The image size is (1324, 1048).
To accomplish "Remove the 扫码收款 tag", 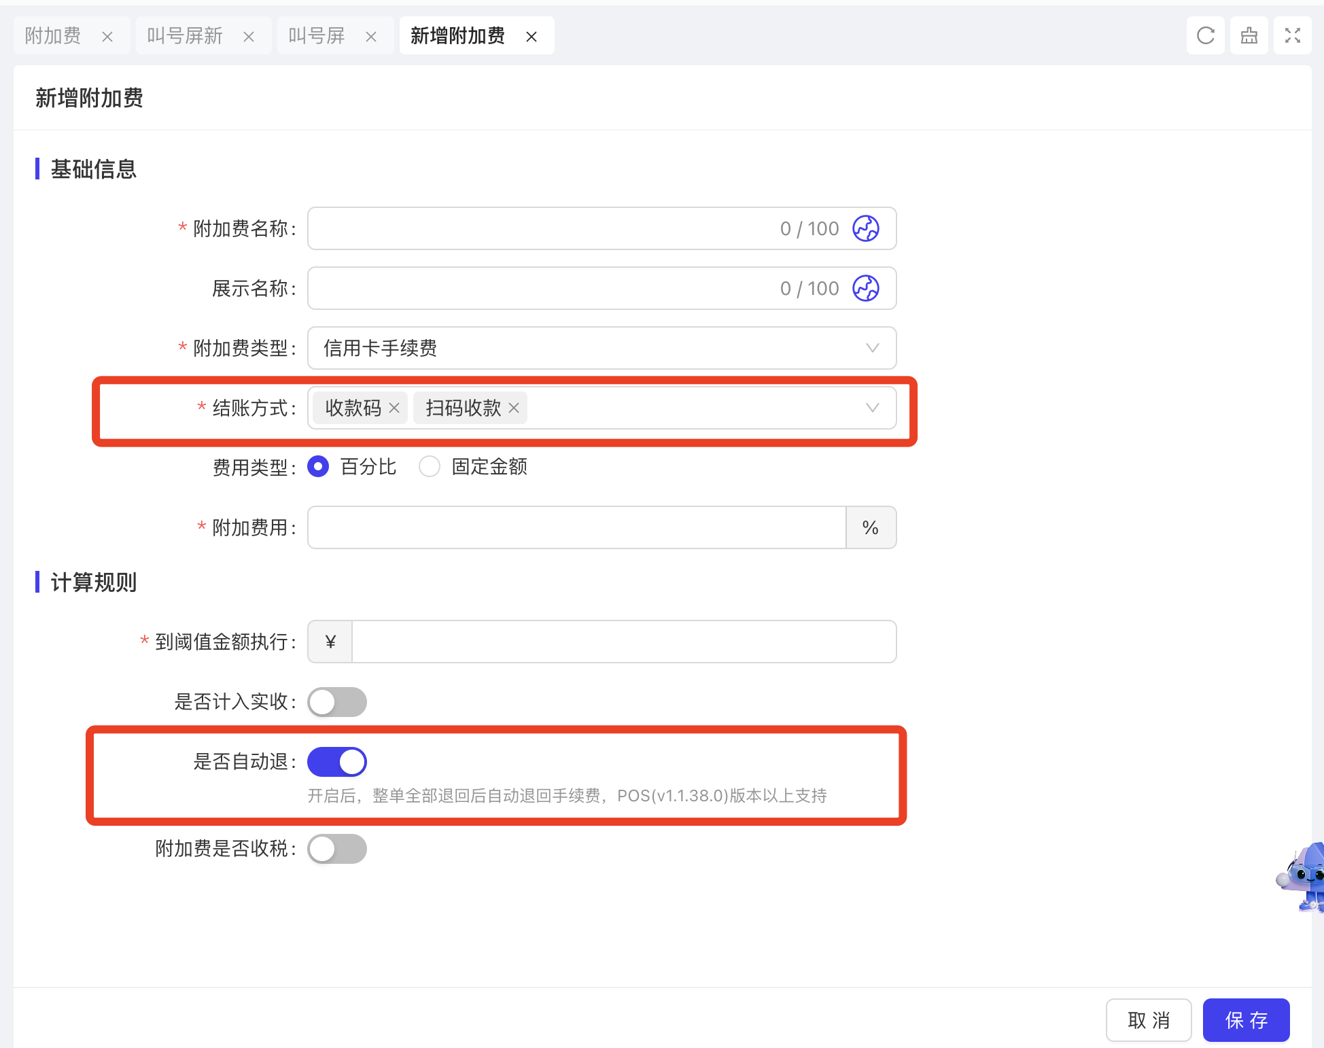I will click(x=514, y=408).
